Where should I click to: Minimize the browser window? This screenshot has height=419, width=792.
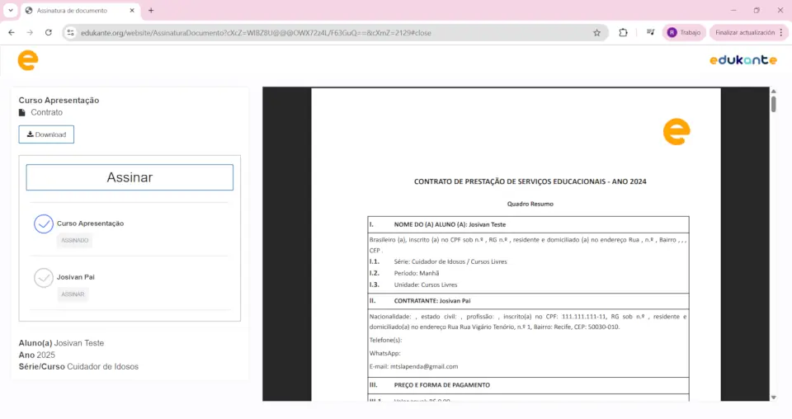tap(733, 10)
